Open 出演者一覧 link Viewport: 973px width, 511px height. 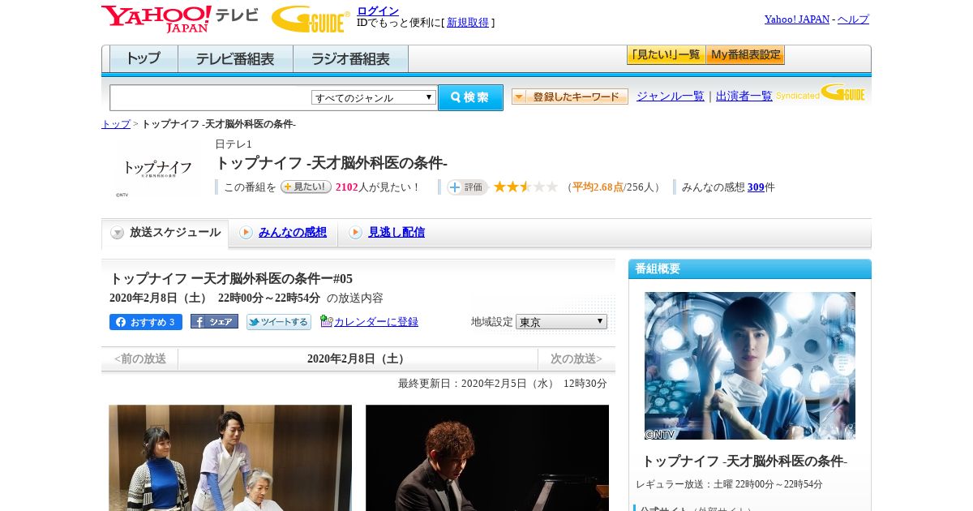pos(744,96)
